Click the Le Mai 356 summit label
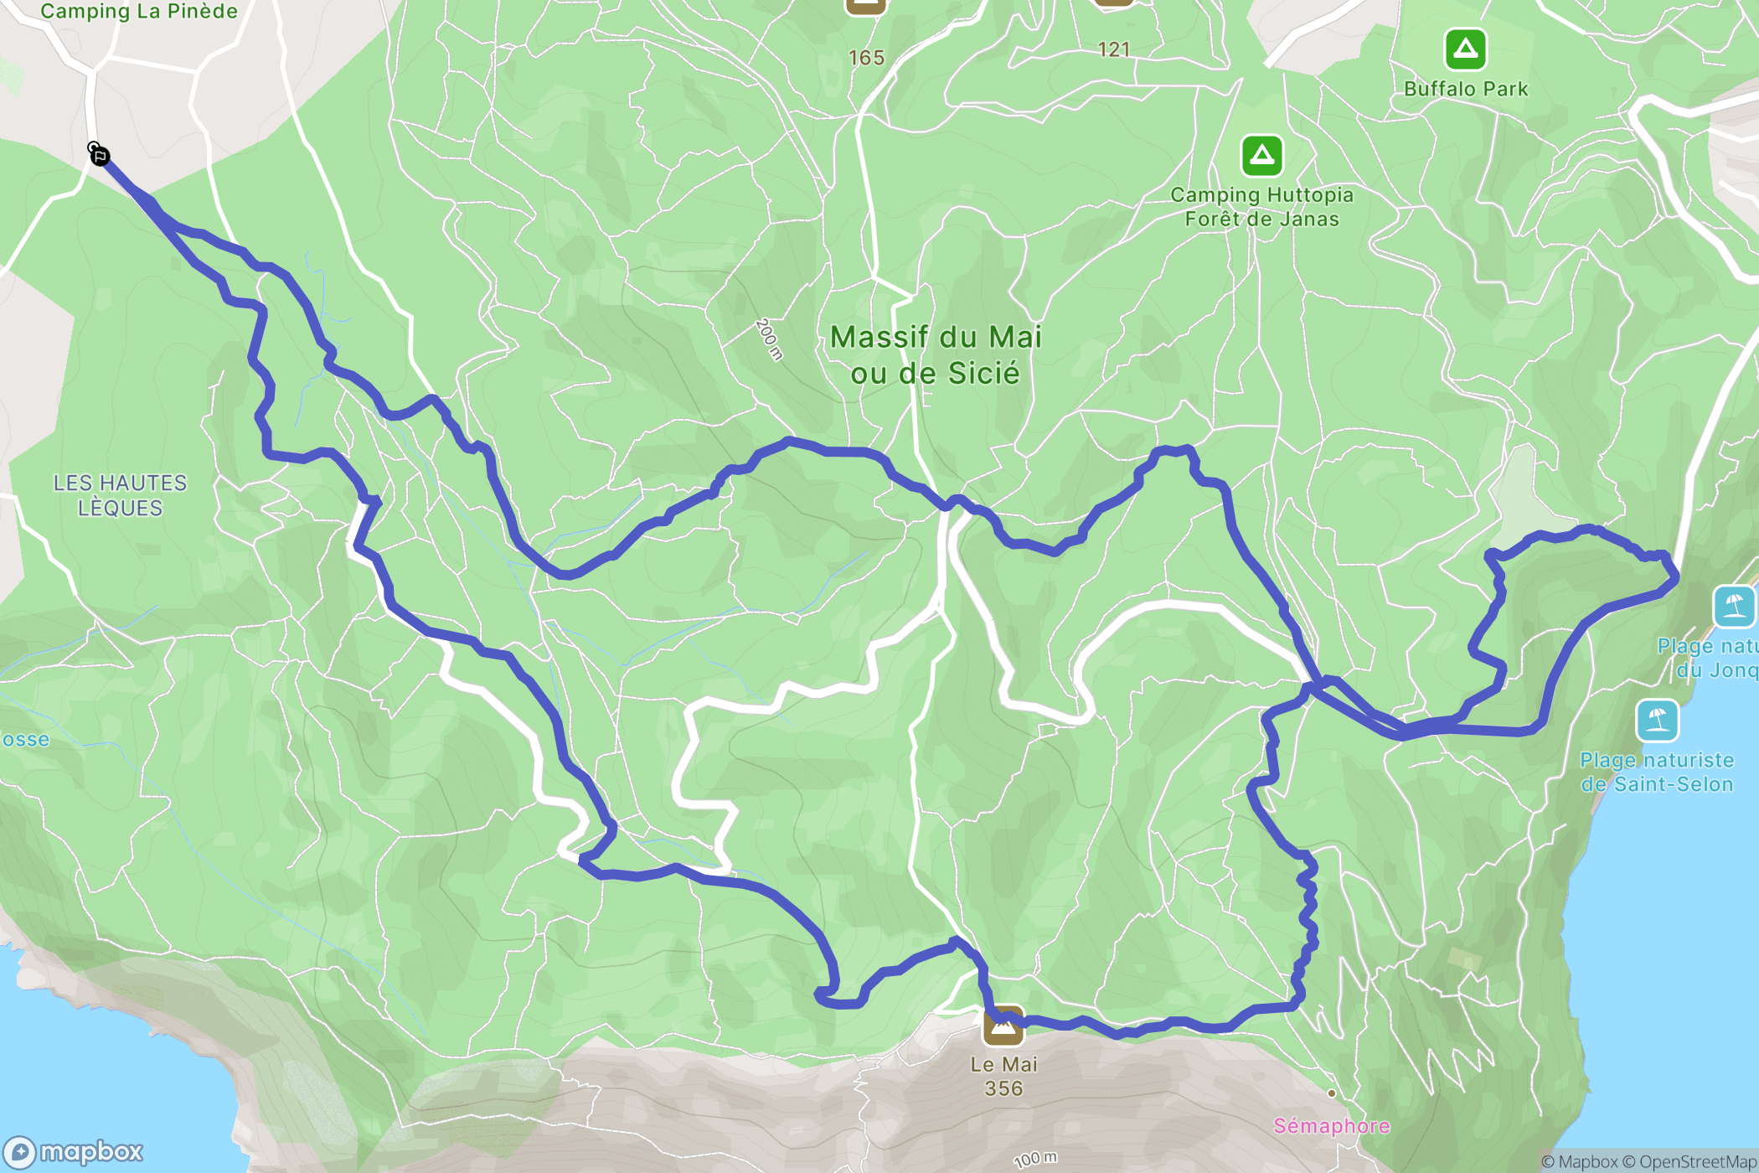Viewport: 1759px width, 1173px height. pos(1003,1077)
